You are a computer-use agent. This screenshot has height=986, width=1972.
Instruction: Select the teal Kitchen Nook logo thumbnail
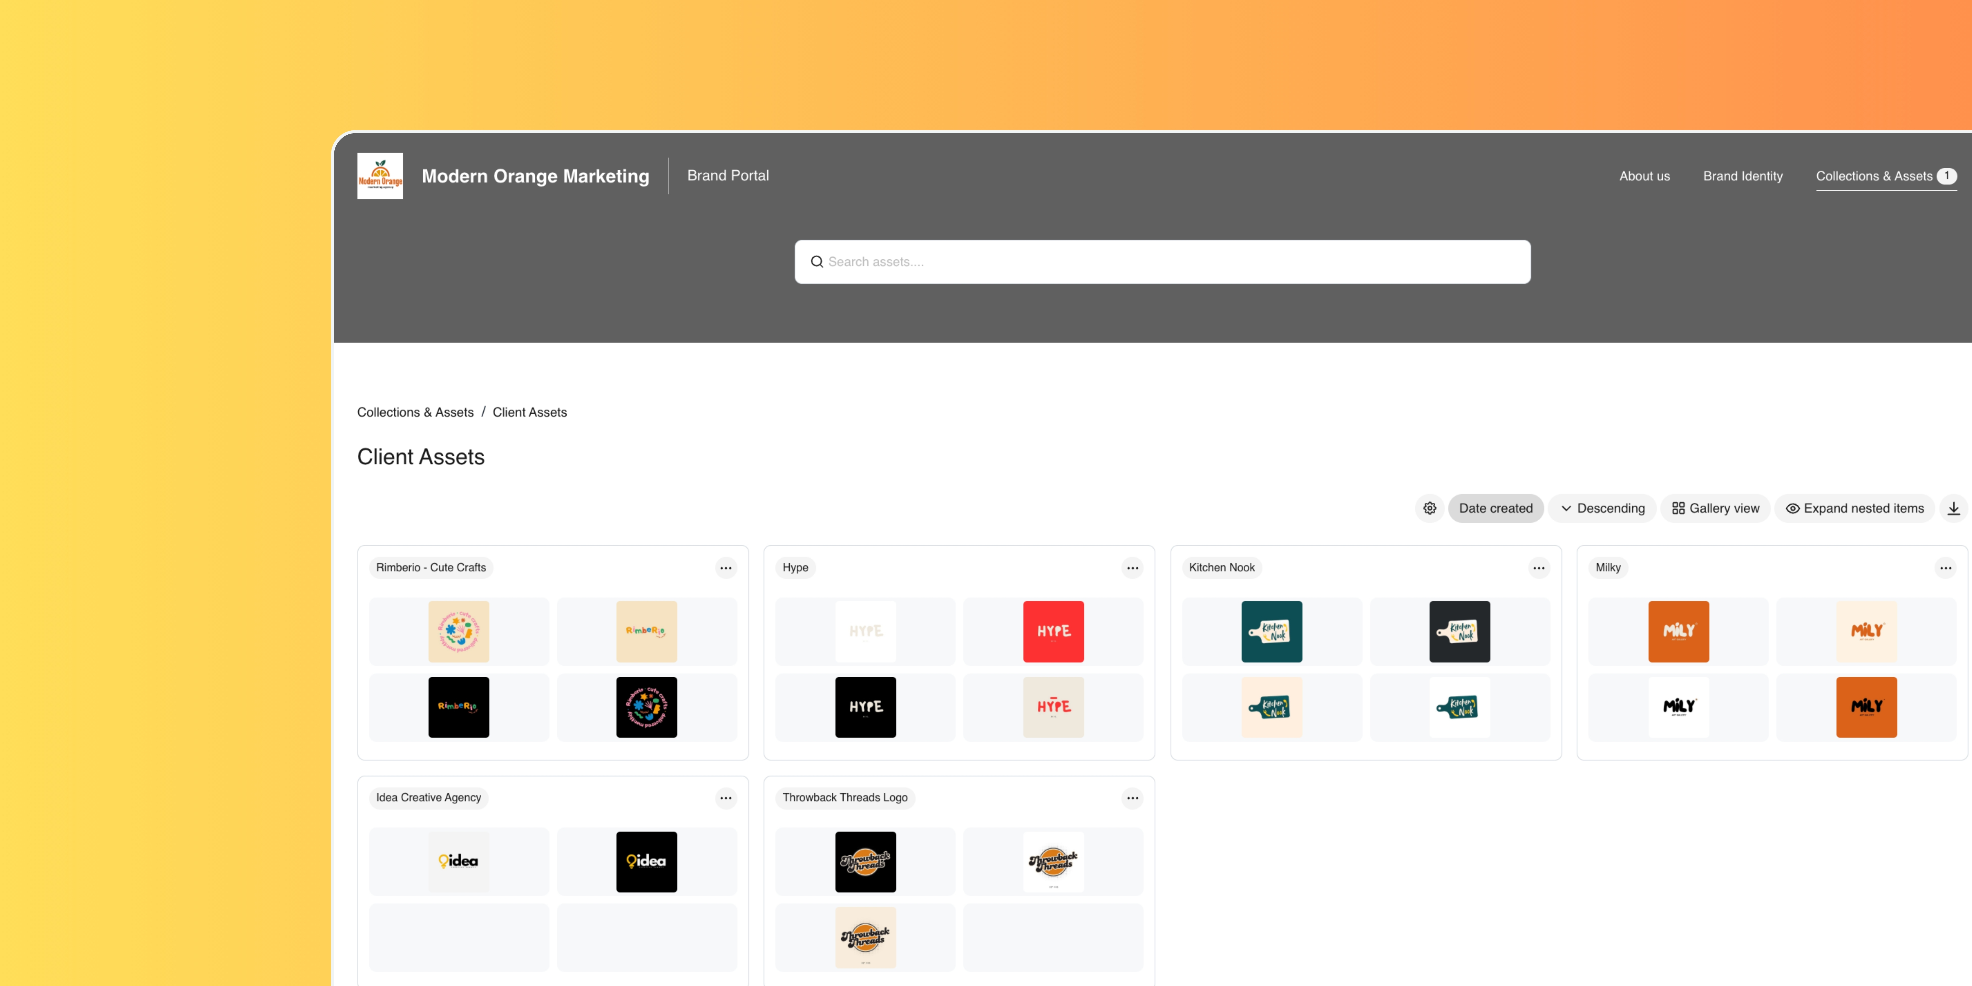click(x=1272, y=632)
